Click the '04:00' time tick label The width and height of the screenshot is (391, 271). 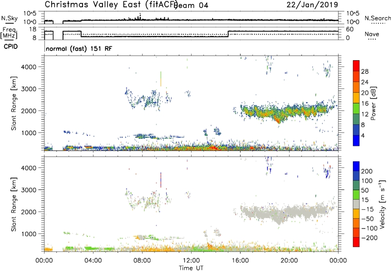(93, 261)
